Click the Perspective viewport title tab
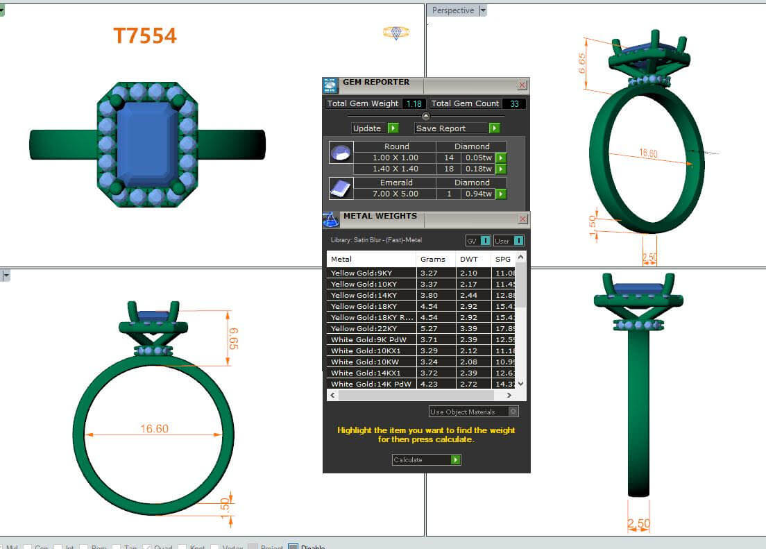The width and height of the screenshot is (766, 549). tap(452, 10)
